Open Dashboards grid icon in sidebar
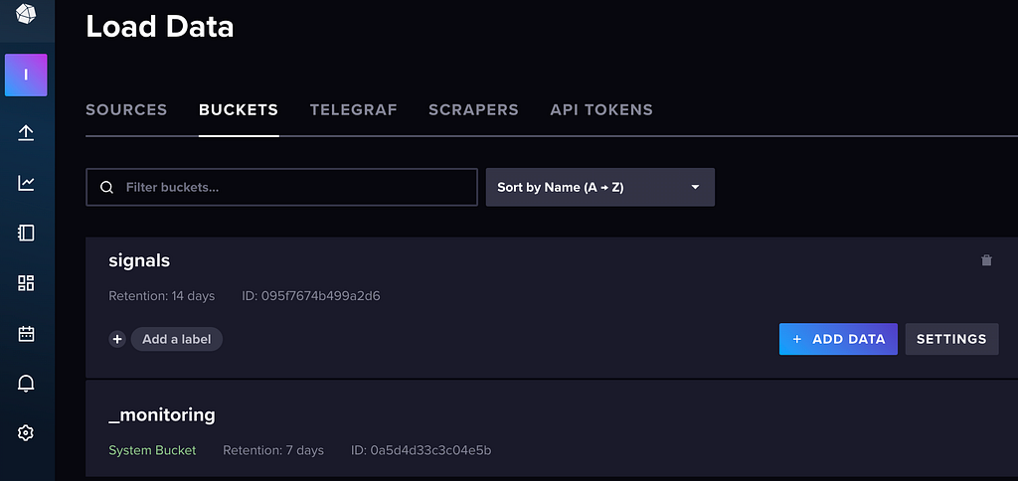1018x481 pixels. point(26,283)
